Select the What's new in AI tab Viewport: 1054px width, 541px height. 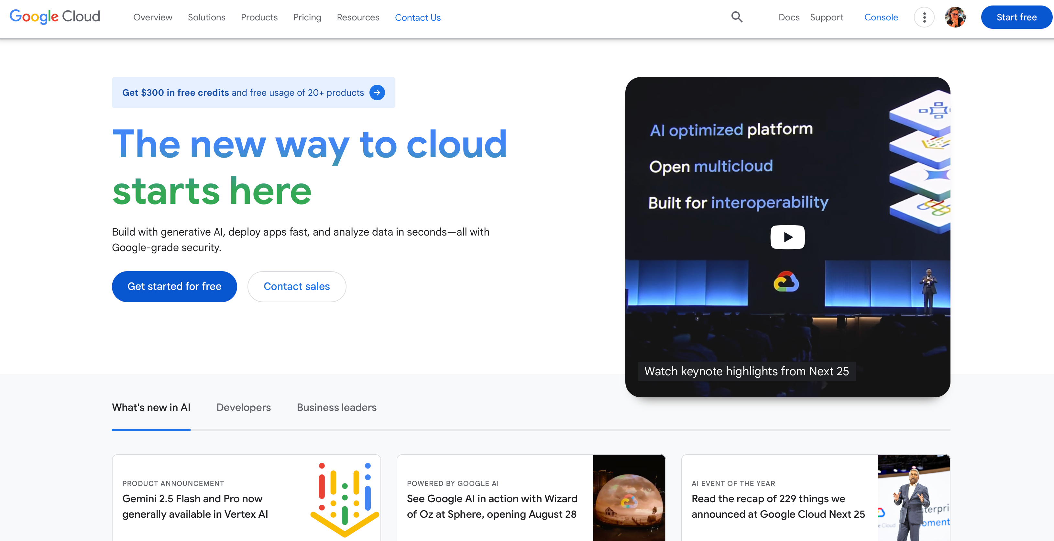151,408
